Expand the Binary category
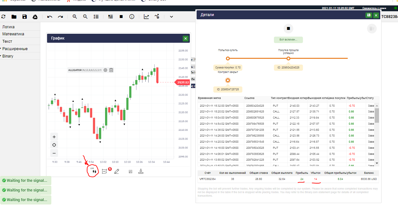This screenshot has height=205, width=398. coord(20,56)
